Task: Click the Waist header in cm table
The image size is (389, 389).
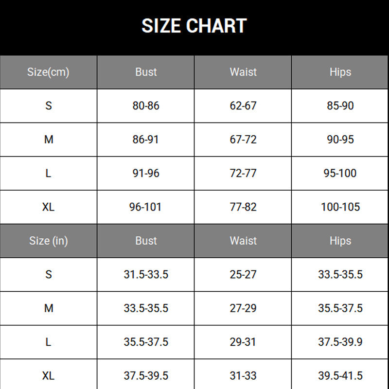Action: click(243, 72)
